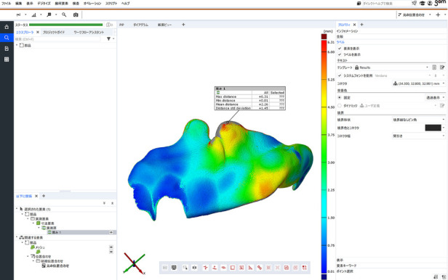The width and height of the screenshot is (448, 280).
Task: Select the ダイナミック radio button
Action: tap(340, 106)
